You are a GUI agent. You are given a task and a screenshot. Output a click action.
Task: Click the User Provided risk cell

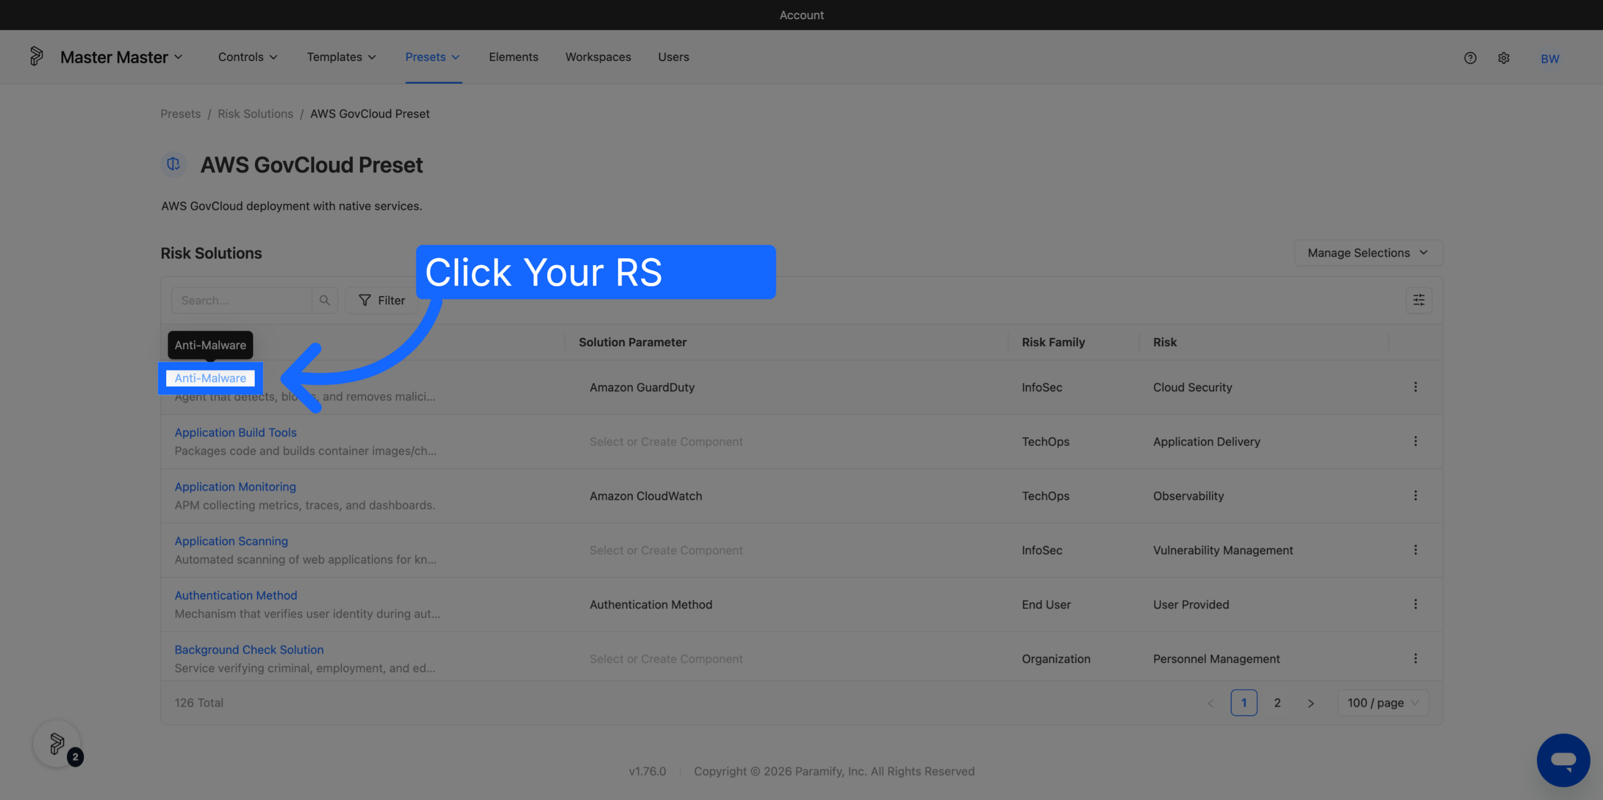[x=1191, y=604]
